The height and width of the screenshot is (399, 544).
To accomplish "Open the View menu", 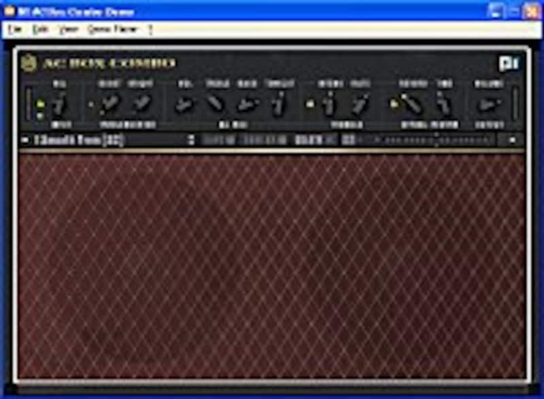I will tap(69, 29).
